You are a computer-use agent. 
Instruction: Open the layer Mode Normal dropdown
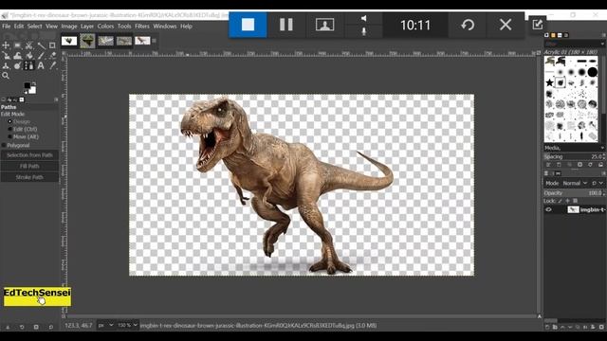[576, 183]
